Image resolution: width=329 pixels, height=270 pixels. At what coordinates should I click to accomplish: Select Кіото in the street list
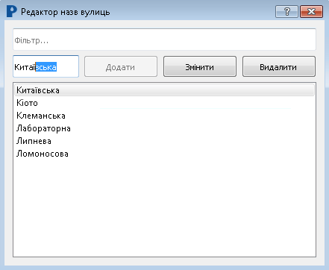pos(164,103)
